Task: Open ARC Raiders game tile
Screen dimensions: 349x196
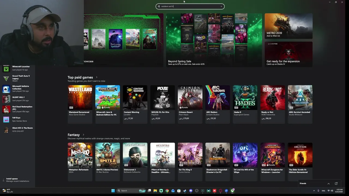Action: (x=218, y=104)
